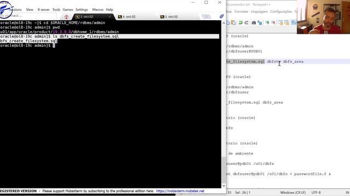This screenshot has width=350, height=196.
Task: Open MobaXterm X server menu
Action: point(44,10)
